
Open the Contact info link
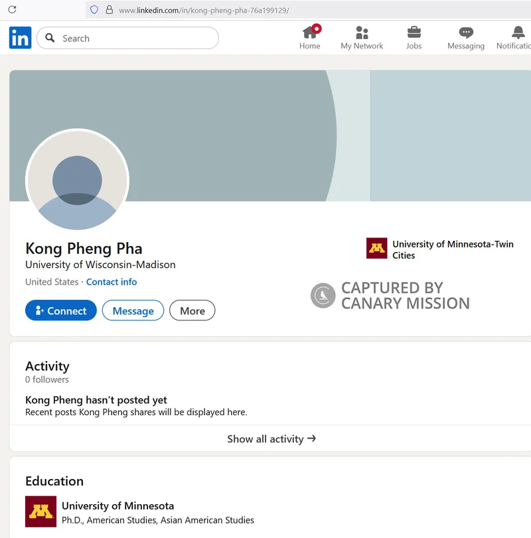112,282
